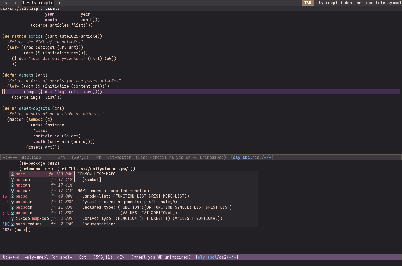Click the ':article-id (id art)' code line
The image size is (402, 266).
pyautogui.click(x=57, y=136)
